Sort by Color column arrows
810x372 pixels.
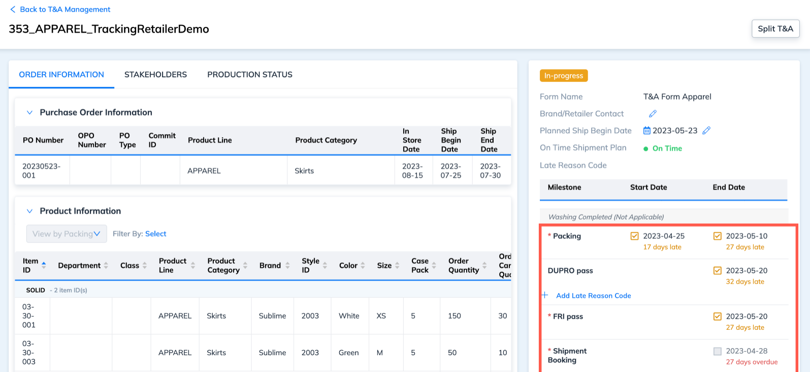pyautogui.click(x=363, y=265)
